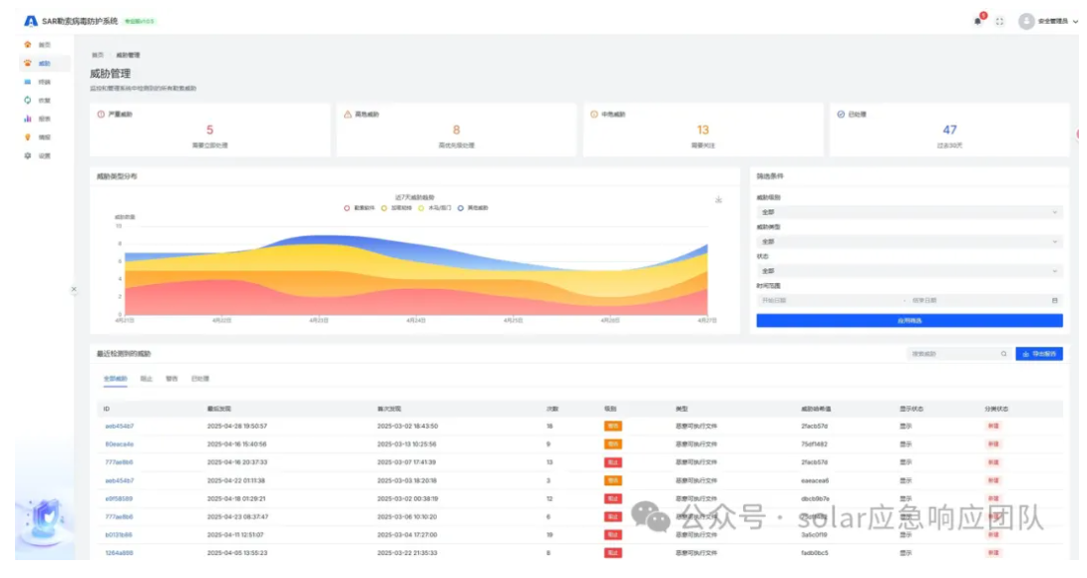
Task: Expand the 威胁类型 filter dropdown
Action: tap(908, 241)
